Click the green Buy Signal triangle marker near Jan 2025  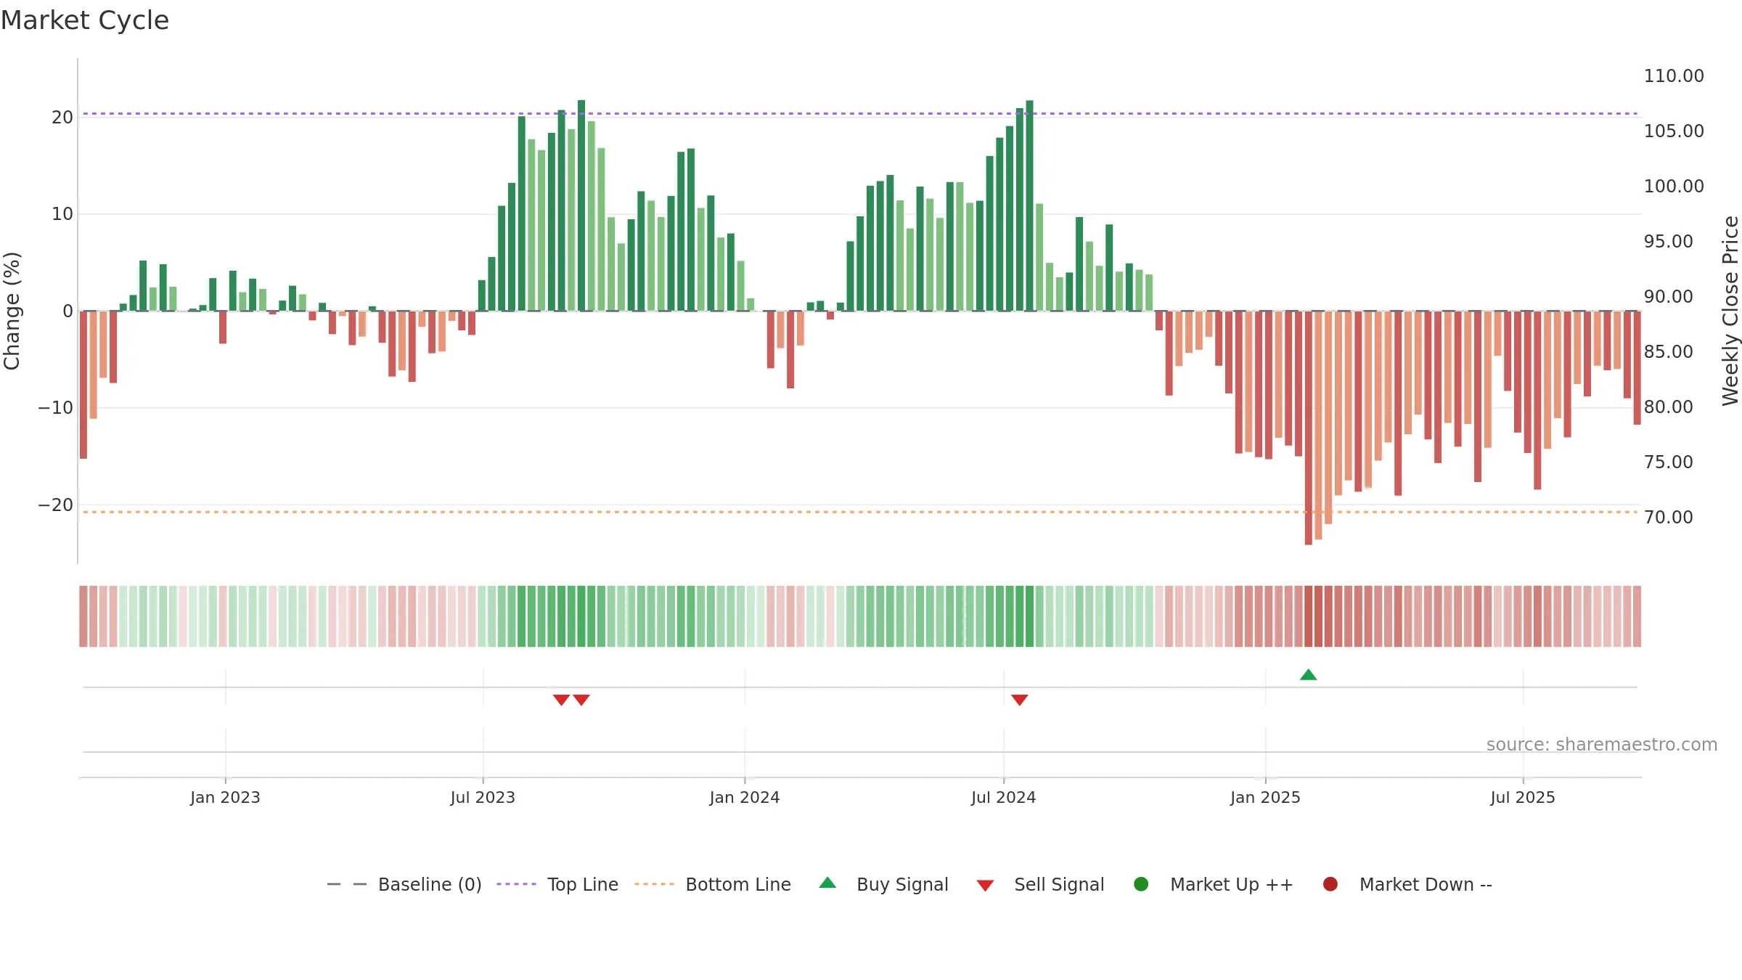coord(1308,675)
